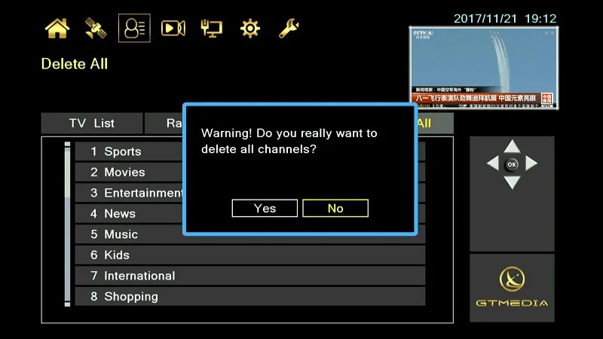Image resolution: width=603 pixels, height=339 pixels.
Task: Open the wrench tools icon
Action: coord(289,29)
